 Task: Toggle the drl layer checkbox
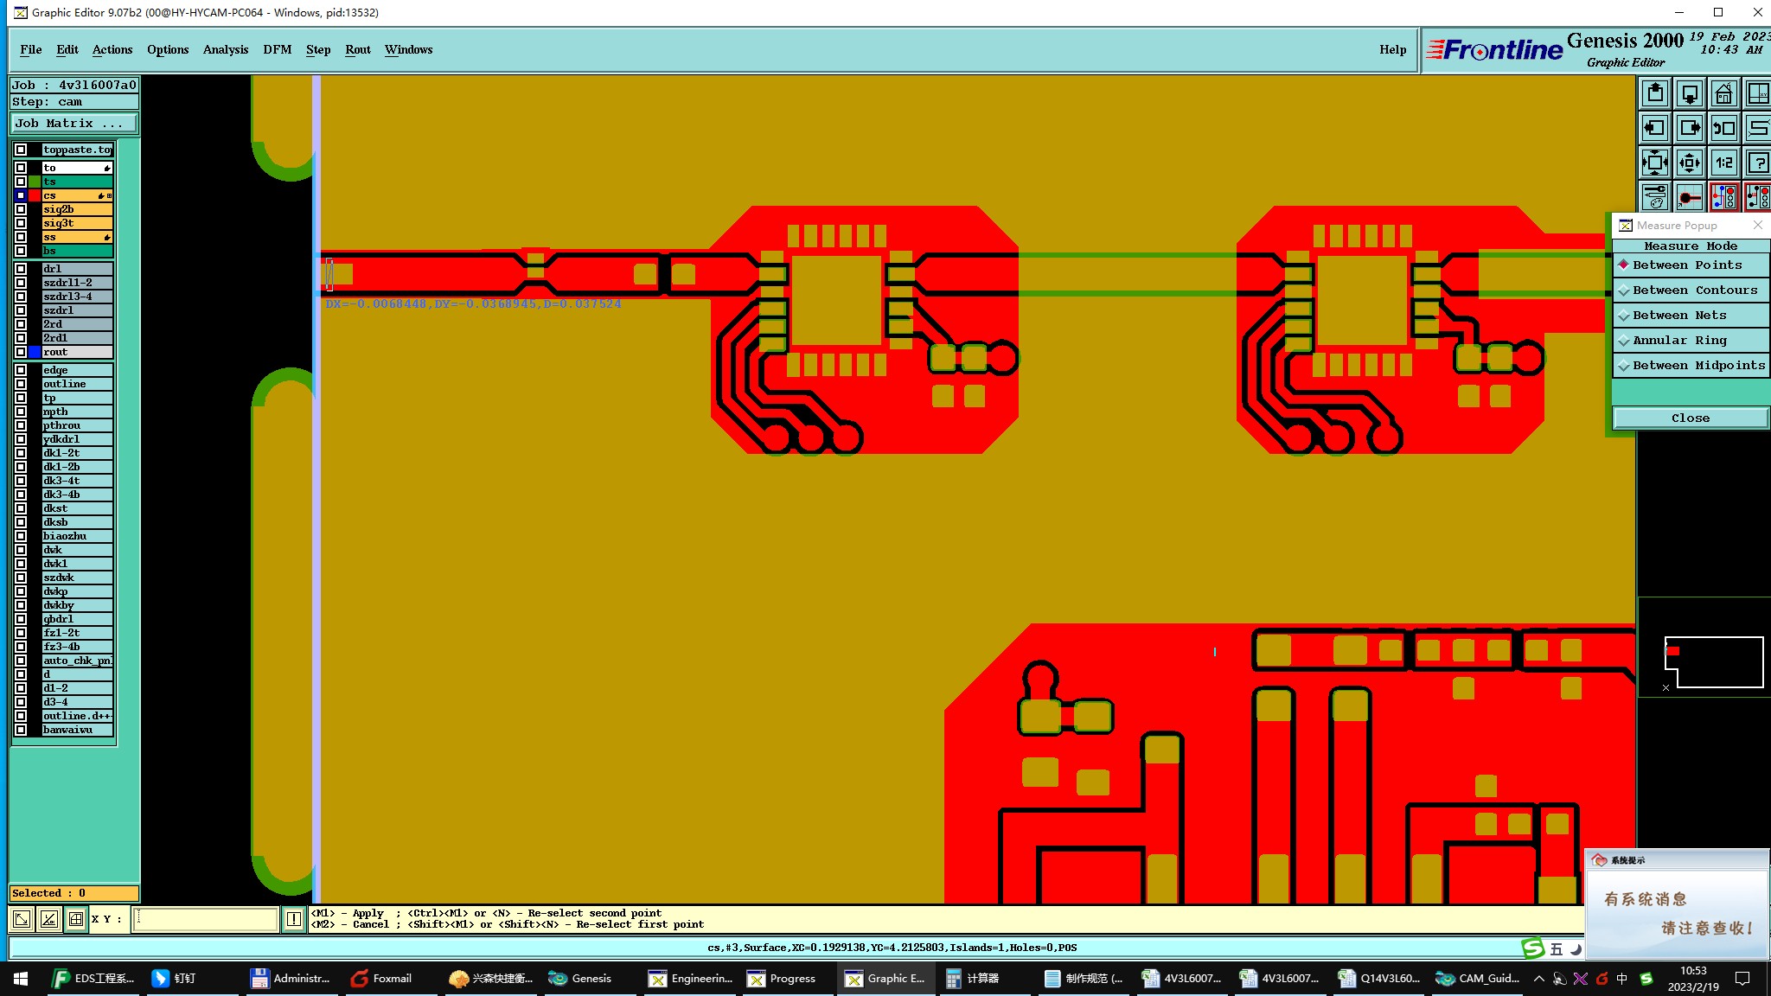coord(21,269)
